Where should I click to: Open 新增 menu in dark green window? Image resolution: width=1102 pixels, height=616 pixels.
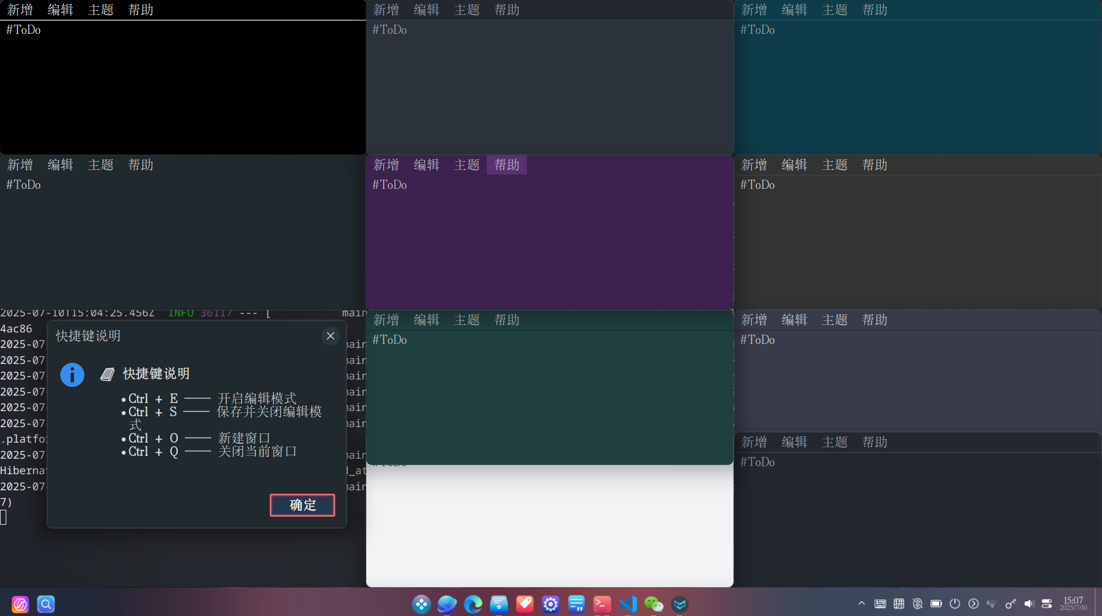click(x=386, y=320)
